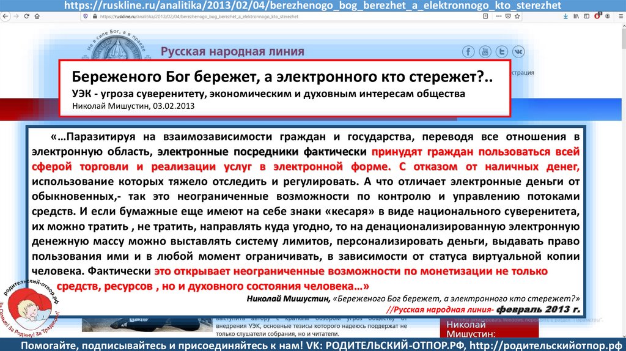Open the site's VK page icon
This screenshot has height=351, width=626.
(x=518, y=52)
